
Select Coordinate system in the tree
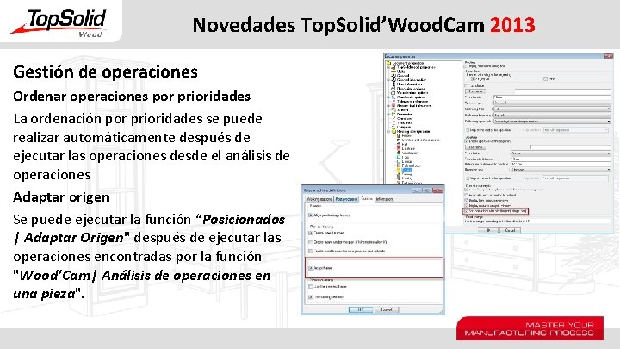click(x=411, y=97)
